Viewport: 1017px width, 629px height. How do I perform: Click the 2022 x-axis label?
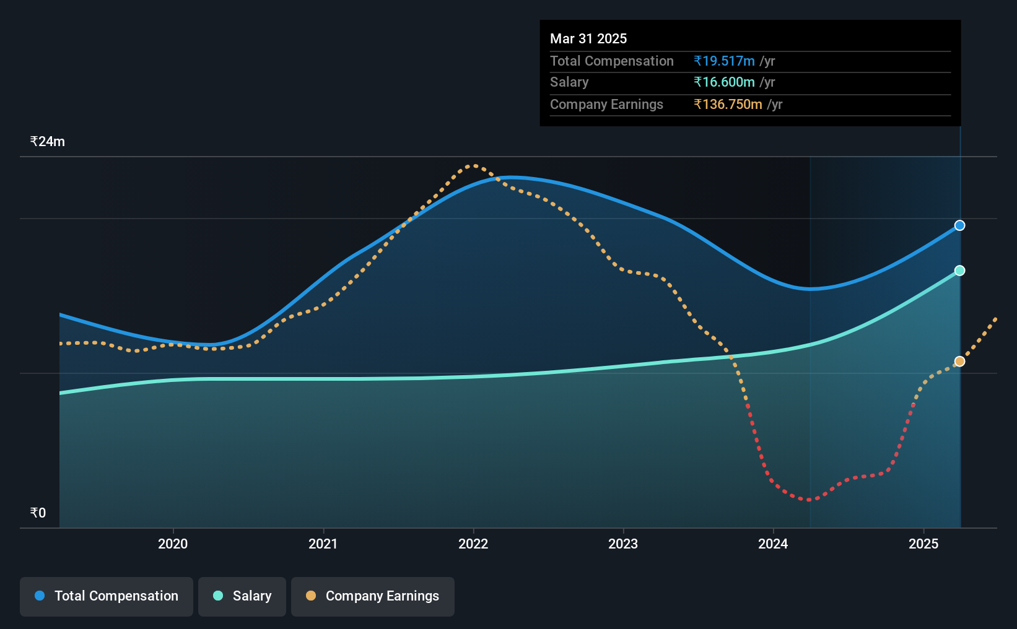point(473,544)
